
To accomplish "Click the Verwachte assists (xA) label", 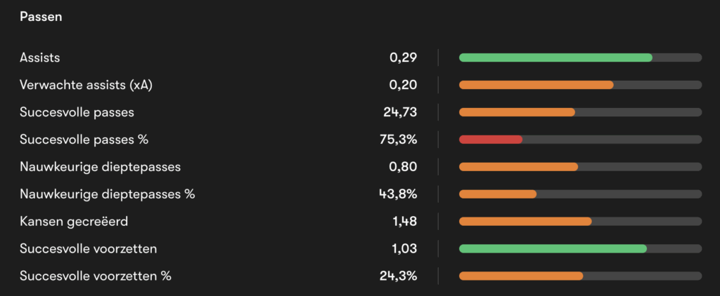I will [86, 85].
